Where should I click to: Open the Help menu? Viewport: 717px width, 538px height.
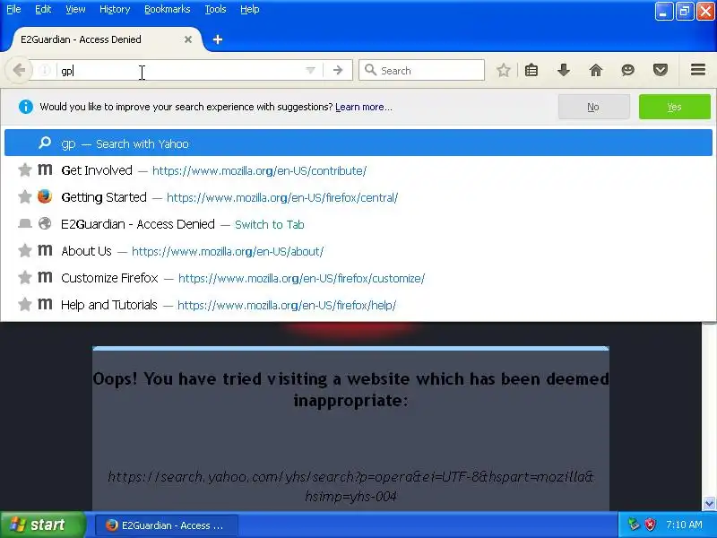pos(250,9)
